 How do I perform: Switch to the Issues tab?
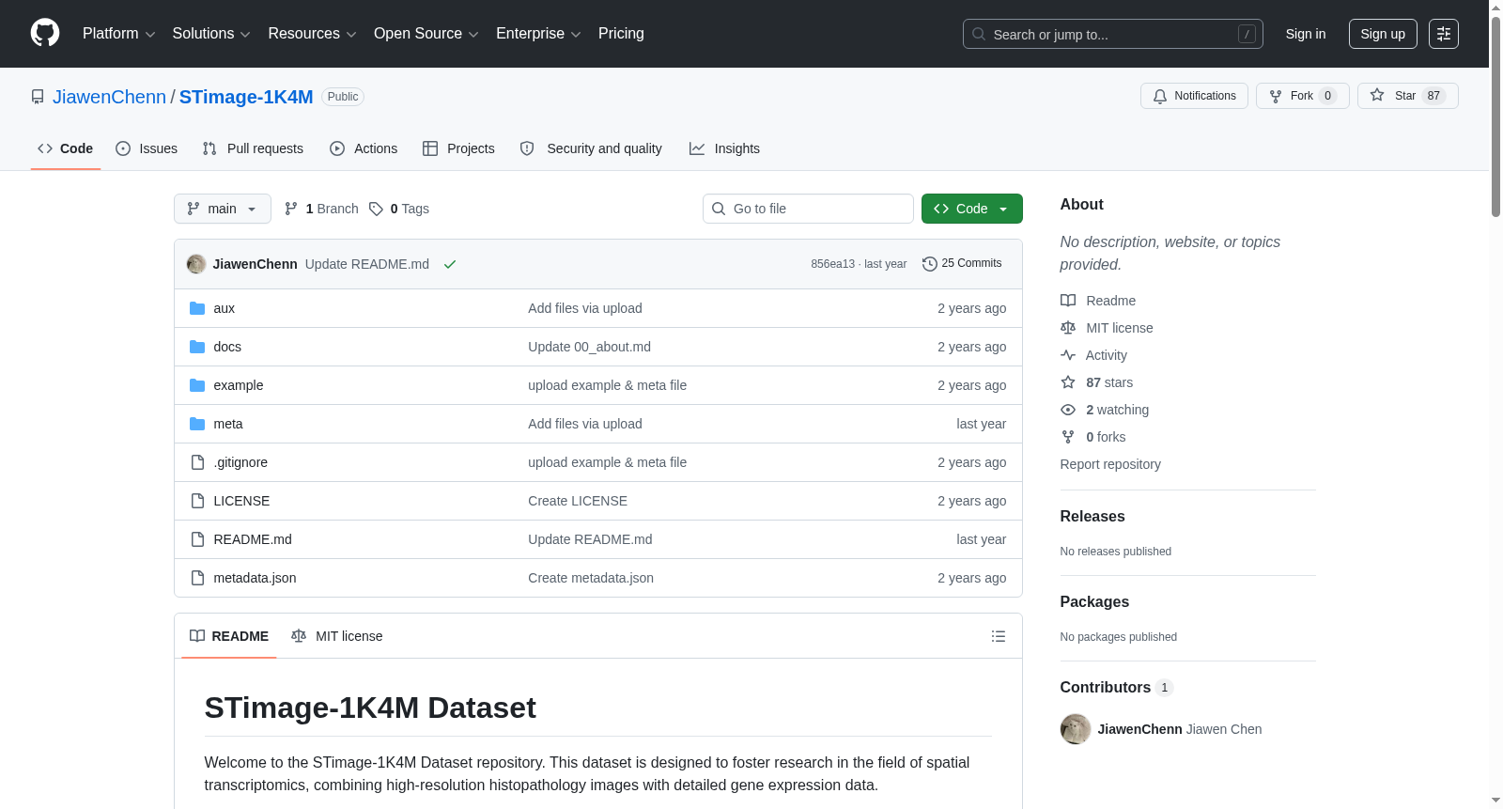[x=147, y=148]
